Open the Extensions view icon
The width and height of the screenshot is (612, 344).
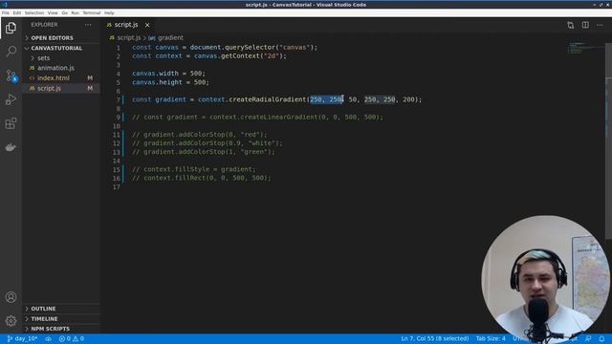tap(11, 123)
